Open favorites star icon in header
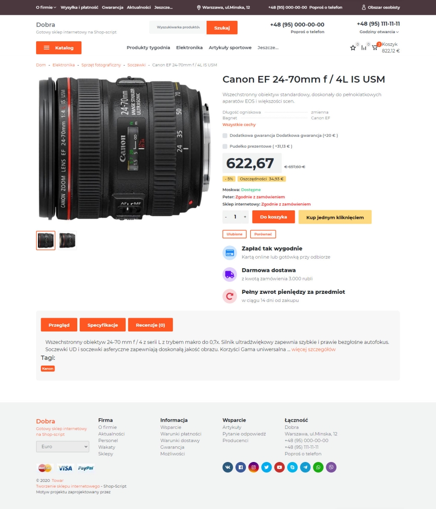 353,47
